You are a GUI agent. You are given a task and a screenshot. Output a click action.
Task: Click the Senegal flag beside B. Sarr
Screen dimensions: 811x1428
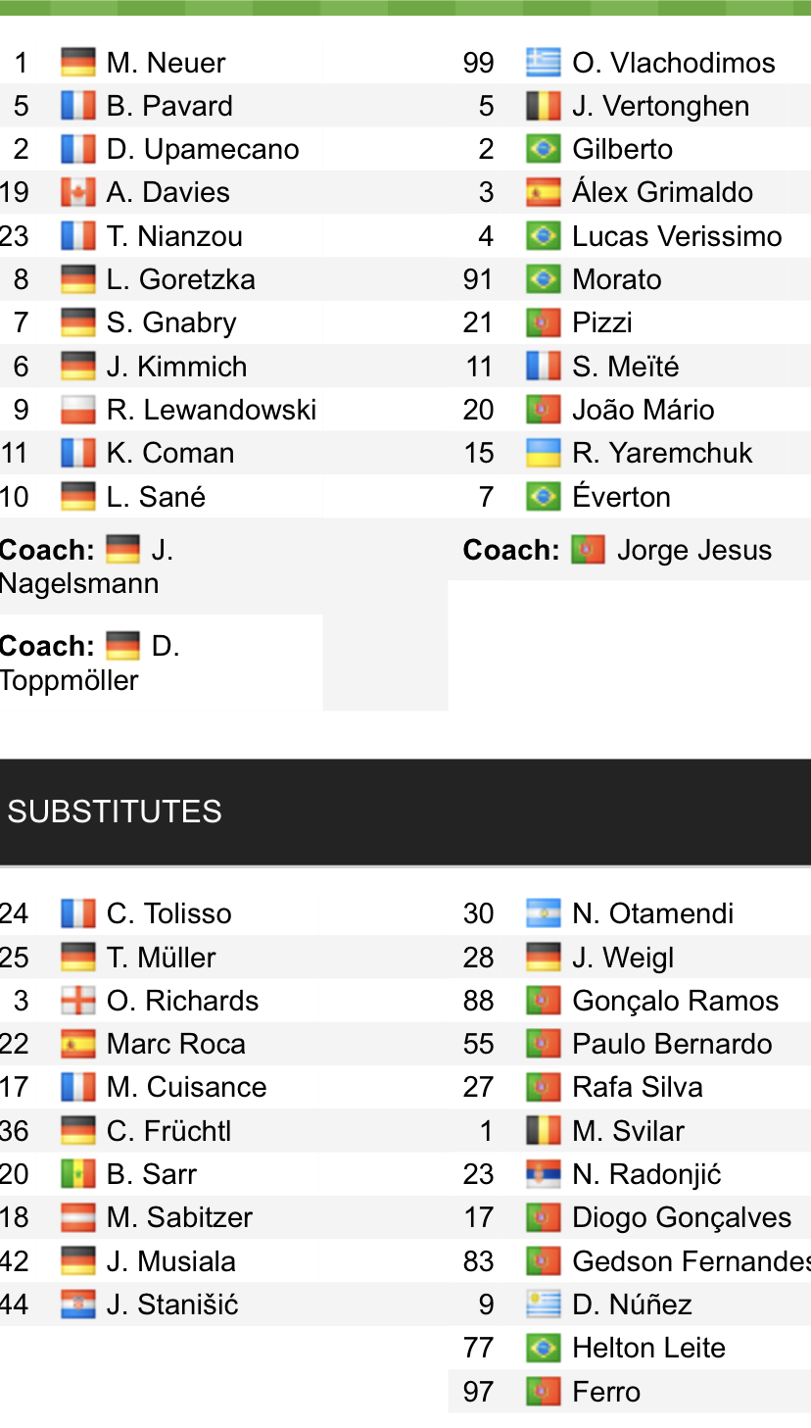coord(77,1174)
